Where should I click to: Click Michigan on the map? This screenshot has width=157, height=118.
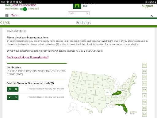[117, 84]
